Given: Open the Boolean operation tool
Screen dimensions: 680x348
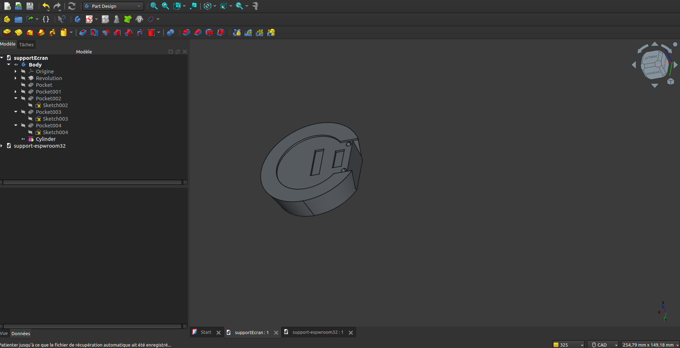Looking at the screenshot, I should point(170,33).
